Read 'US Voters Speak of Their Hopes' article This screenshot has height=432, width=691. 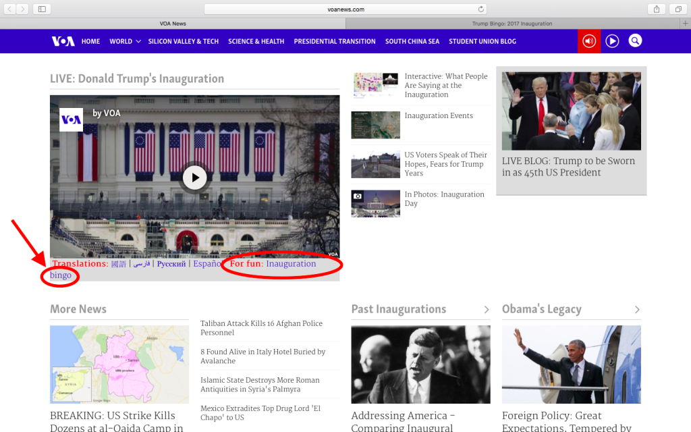[445, 164]
